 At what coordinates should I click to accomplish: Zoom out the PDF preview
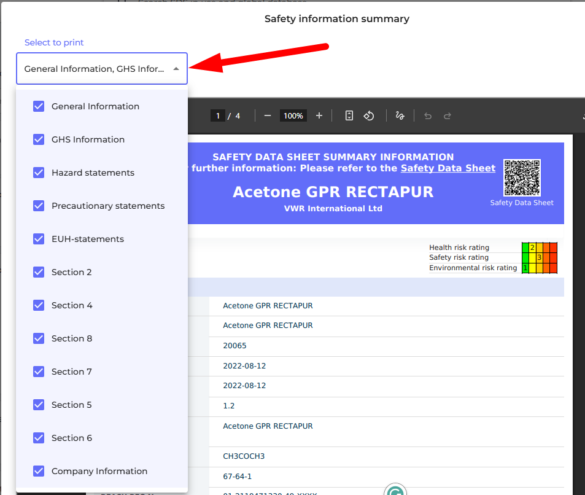(268, 115)
